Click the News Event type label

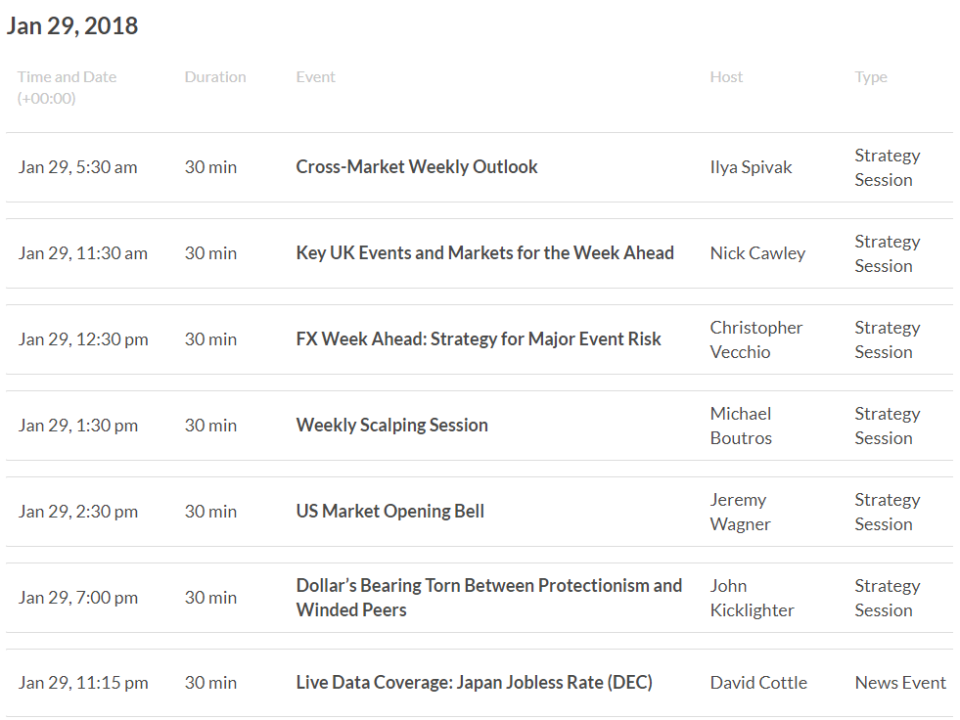tap(900, 683)
